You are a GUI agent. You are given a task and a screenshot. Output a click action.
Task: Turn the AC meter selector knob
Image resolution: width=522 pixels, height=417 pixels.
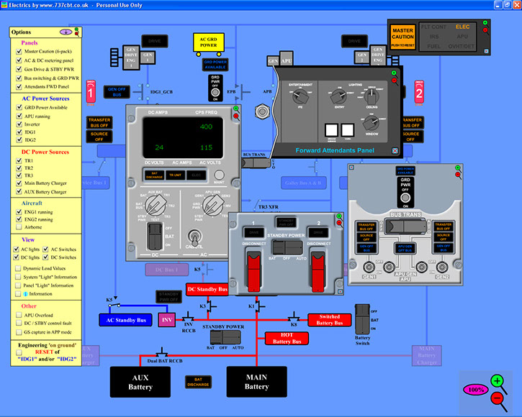pyautogui.click(x=211, y=207)
